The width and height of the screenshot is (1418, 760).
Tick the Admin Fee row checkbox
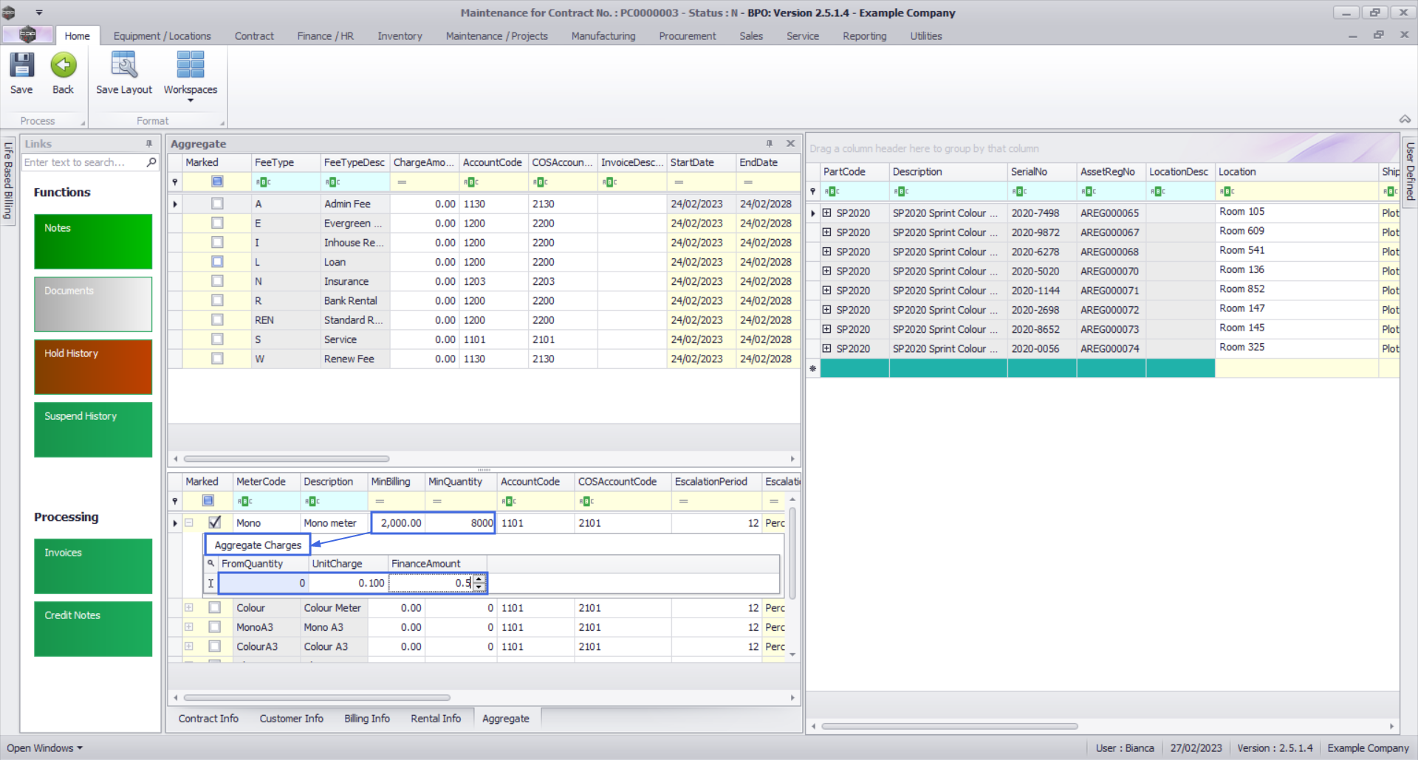tap(217, 204)
